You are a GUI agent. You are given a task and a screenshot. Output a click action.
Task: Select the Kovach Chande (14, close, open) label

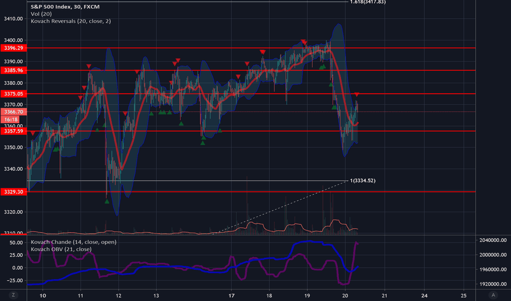(x=73, y=242)
